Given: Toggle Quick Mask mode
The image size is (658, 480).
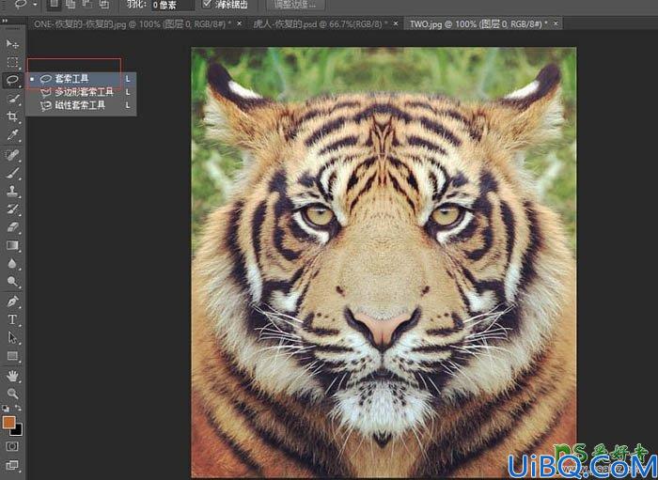Looking at the screenshot, I should coord(12,446).
